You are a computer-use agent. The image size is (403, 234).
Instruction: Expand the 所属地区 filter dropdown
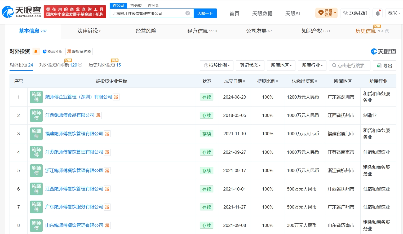pyautogui.click(x=281, y=65)
